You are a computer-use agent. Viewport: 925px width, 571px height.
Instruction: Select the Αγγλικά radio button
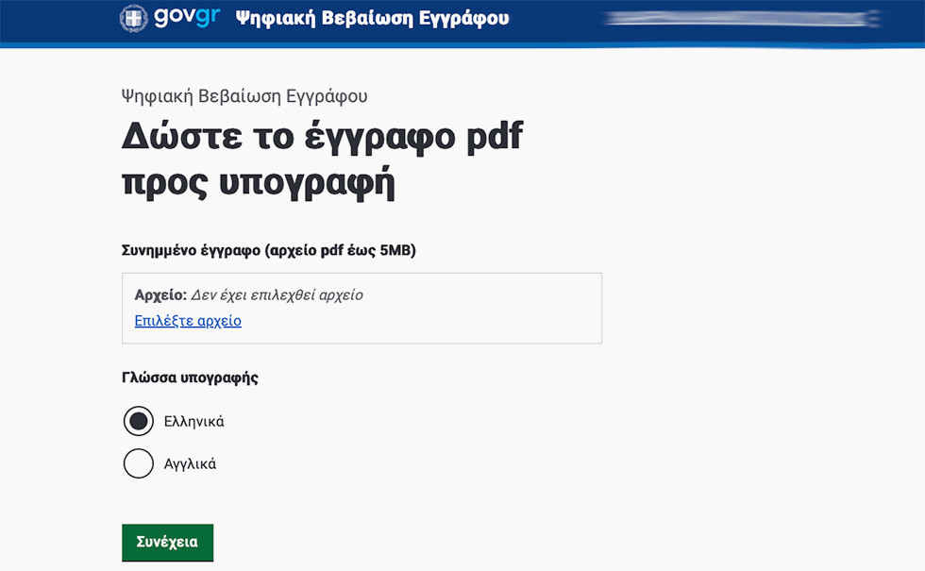tap(139, 463)
